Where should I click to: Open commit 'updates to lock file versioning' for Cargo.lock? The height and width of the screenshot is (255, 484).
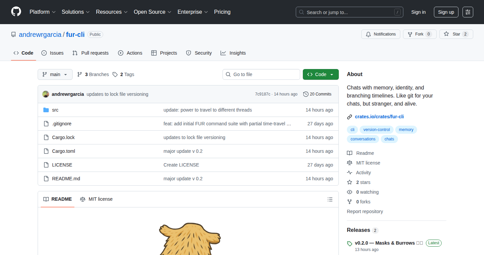point(194,137)
